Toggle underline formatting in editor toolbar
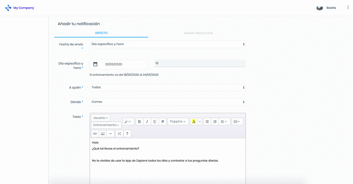 point(155,122)
